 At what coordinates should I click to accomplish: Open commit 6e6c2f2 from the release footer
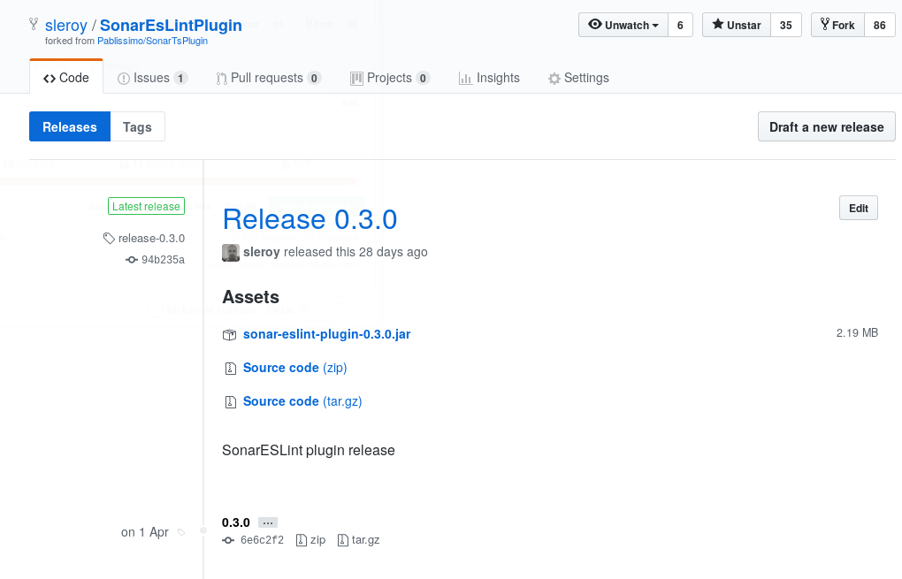coord(227,540)
